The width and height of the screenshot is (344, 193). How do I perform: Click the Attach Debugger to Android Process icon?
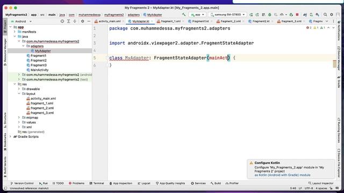tap(291, 14)
